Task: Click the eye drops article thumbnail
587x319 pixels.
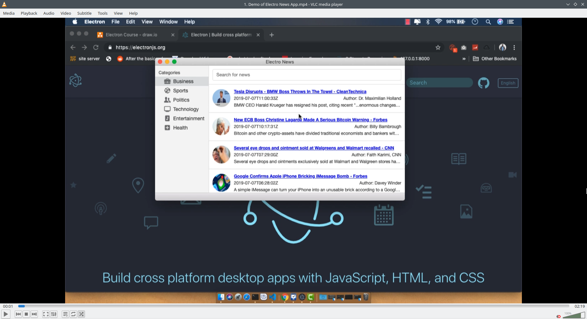Action: point(221,154)
